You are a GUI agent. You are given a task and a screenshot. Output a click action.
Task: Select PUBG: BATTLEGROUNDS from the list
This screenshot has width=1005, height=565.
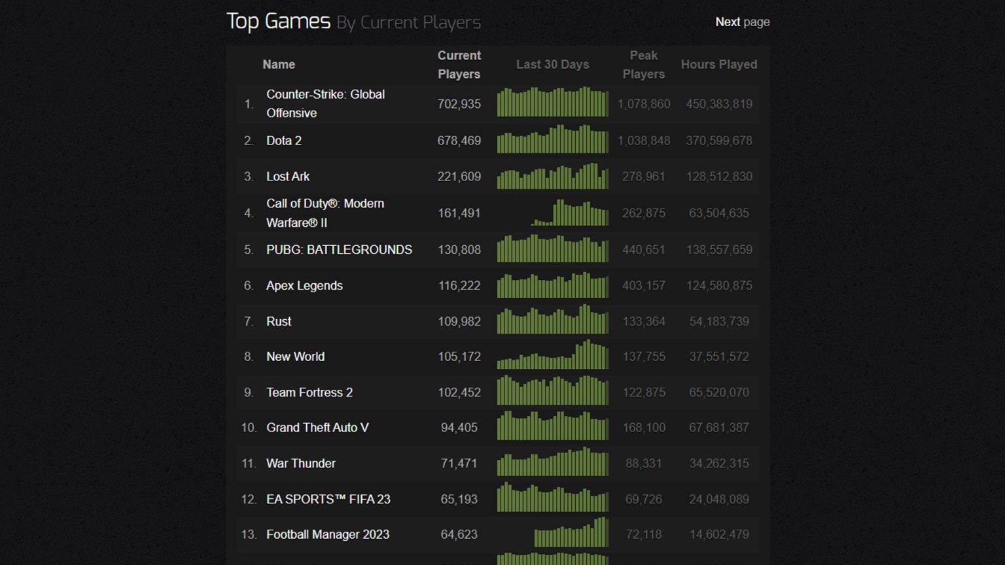pyautogui.click(x=339, y=250)
